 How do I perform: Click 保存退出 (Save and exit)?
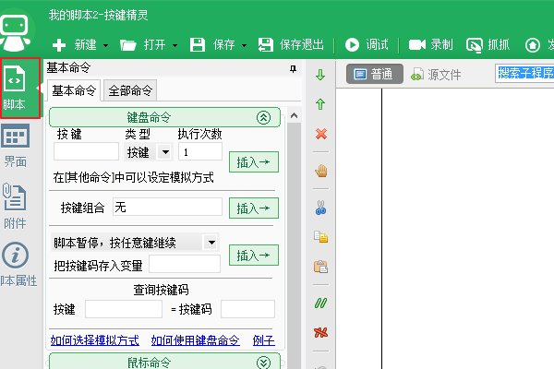(291, 45)
